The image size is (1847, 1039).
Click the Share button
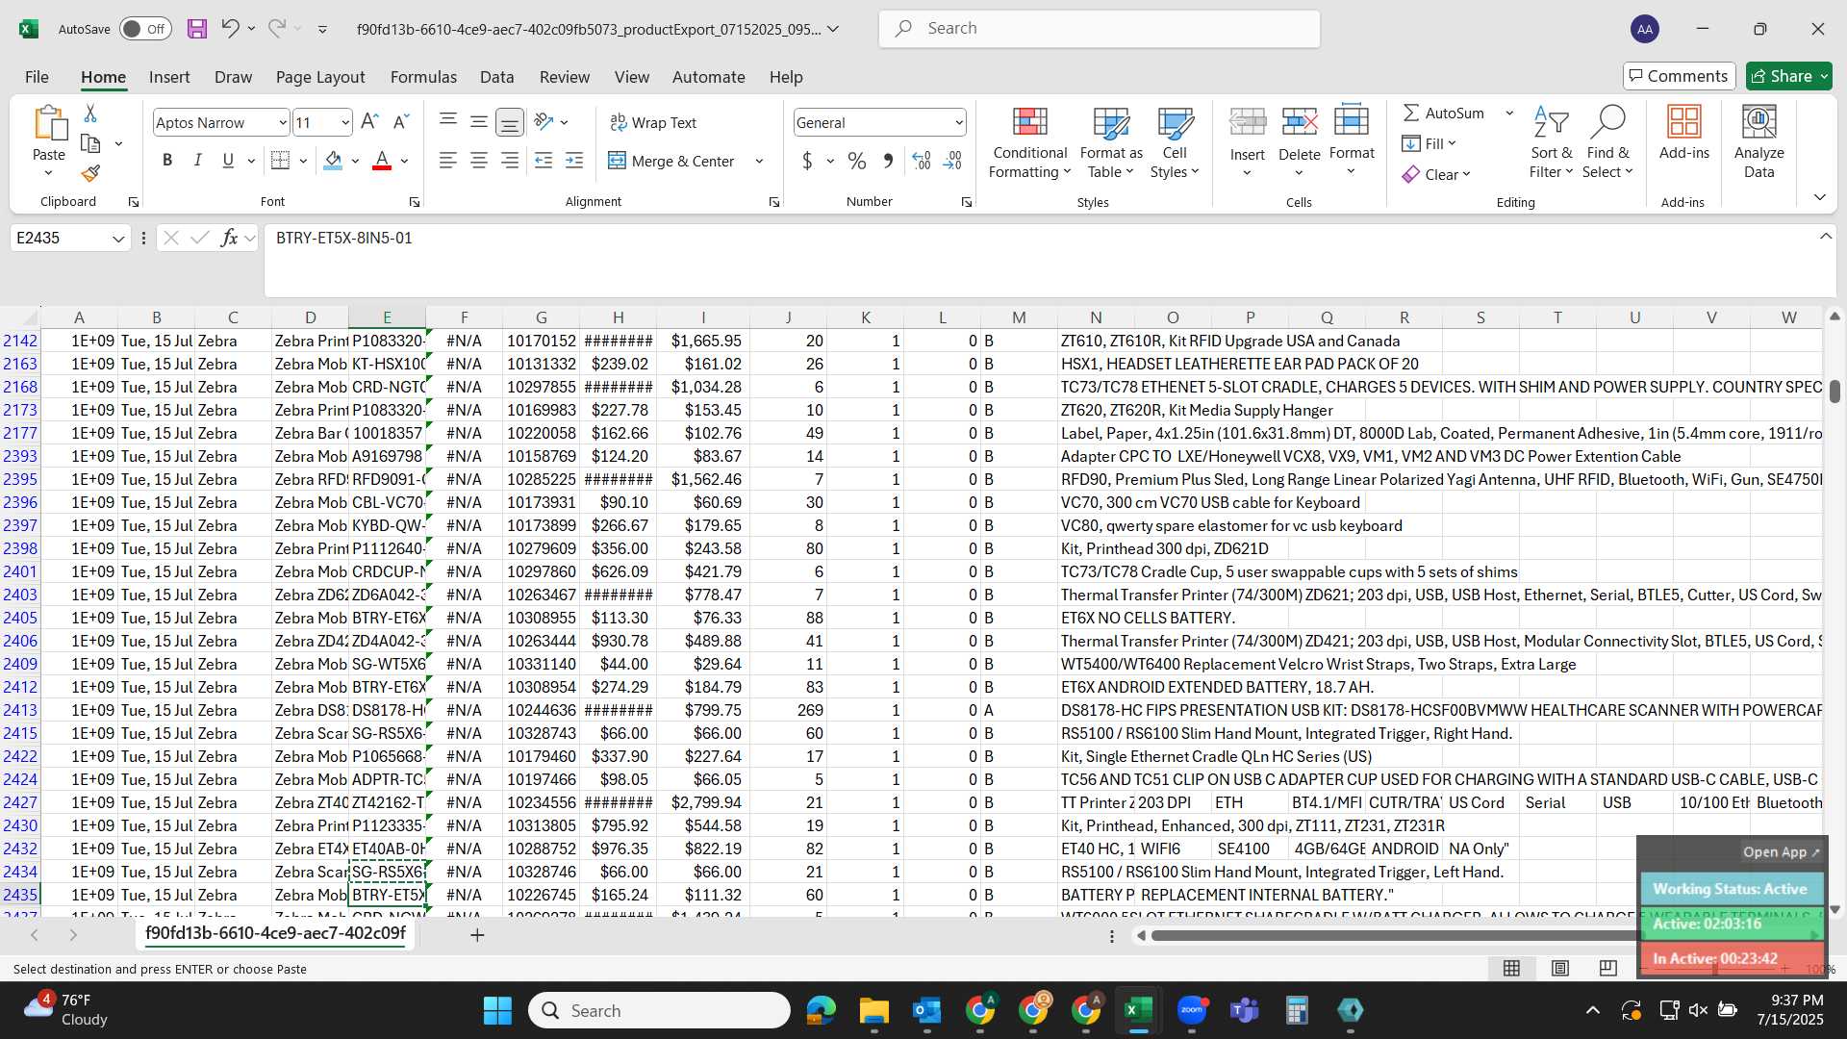pos(1788,76)
